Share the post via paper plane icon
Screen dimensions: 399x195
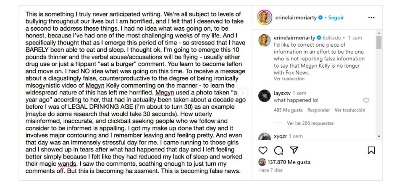294,150
